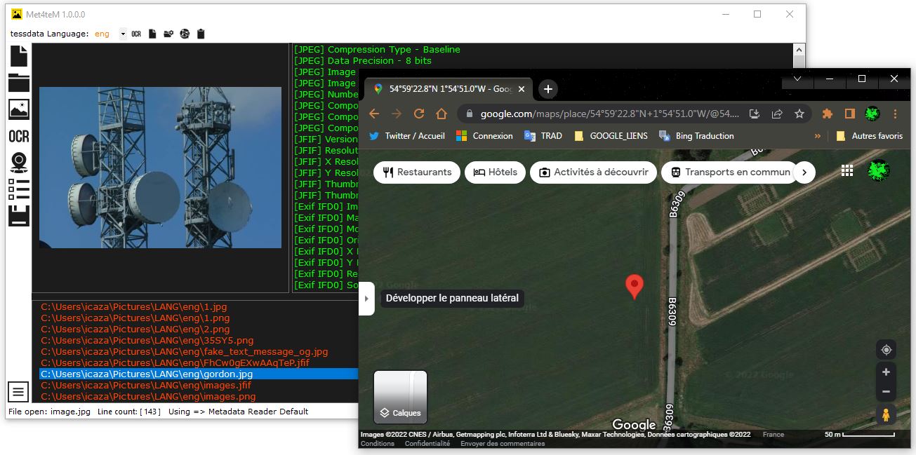The width and height of the screenshot is (916, 455).
Task: Open the GOOGLE_LIENS bookmark folder
Action: point(611,136)
